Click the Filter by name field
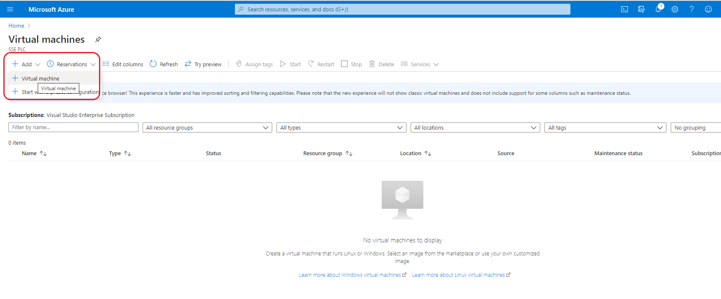 click(73, 127)
